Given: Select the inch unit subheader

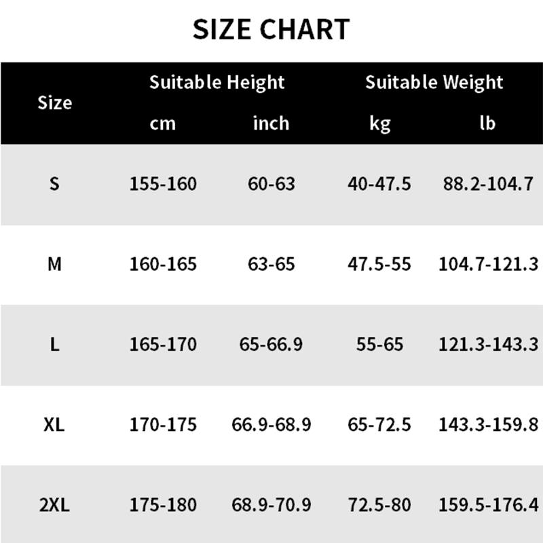Looking at the screenshot, I should click(271, 124).
